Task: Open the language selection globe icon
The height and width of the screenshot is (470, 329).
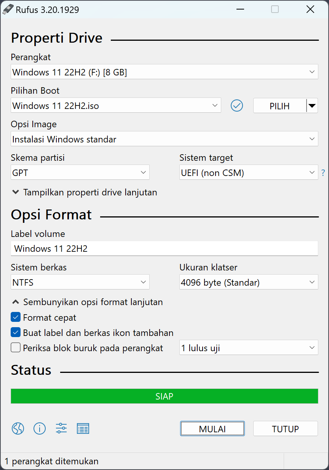Action: click(18, 428)
